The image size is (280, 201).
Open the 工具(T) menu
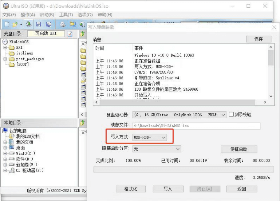click(66, 15)
